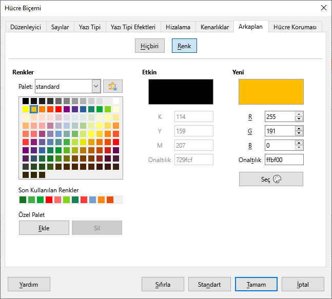Select the Renk background toggle
This screenshot has width=332, height=299.
(x=184, y=46)
